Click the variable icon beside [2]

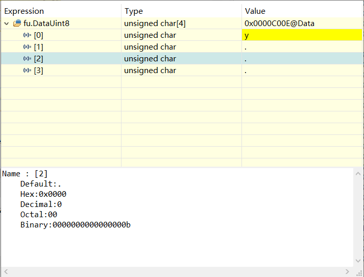click(27, 59)
